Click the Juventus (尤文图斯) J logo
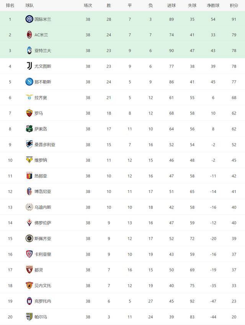Image resolution: width=245 pixels, height=325 pixels. click(29, 66)
